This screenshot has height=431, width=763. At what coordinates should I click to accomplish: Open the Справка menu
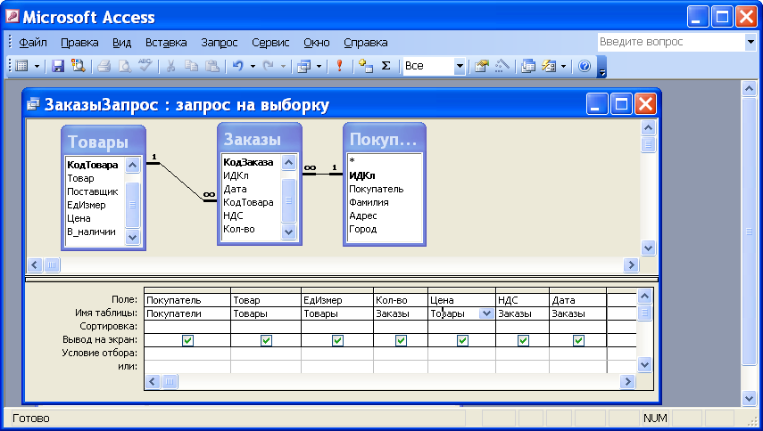click(366, 43)
